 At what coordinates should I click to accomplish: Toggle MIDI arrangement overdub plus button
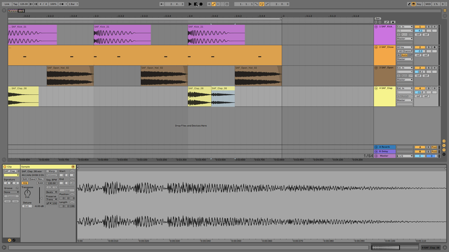pyautogui.click(x=209, y=4)
